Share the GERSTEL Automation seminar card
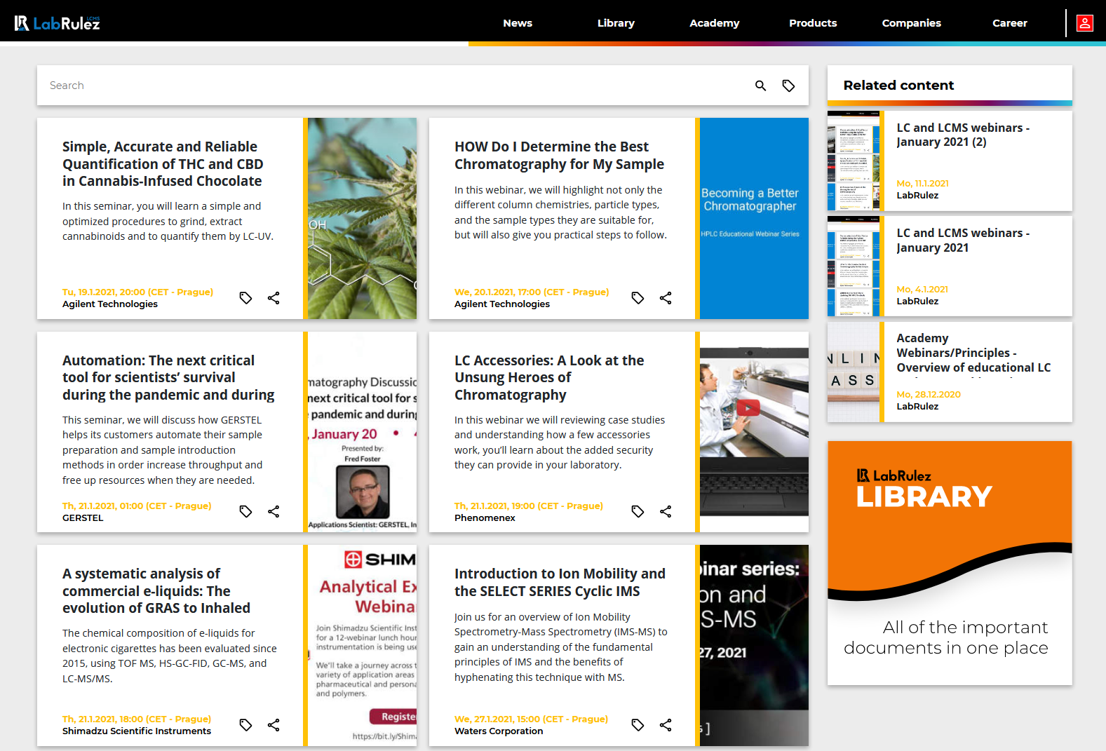This screenshot has width=1106, height=751. 274,511
